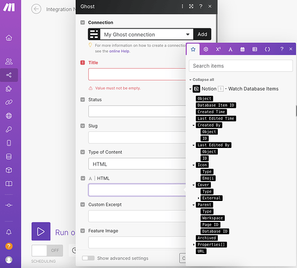Open the Keys icon in sidebar
Viewport: 297px width, 268px height.
[9, 129]
